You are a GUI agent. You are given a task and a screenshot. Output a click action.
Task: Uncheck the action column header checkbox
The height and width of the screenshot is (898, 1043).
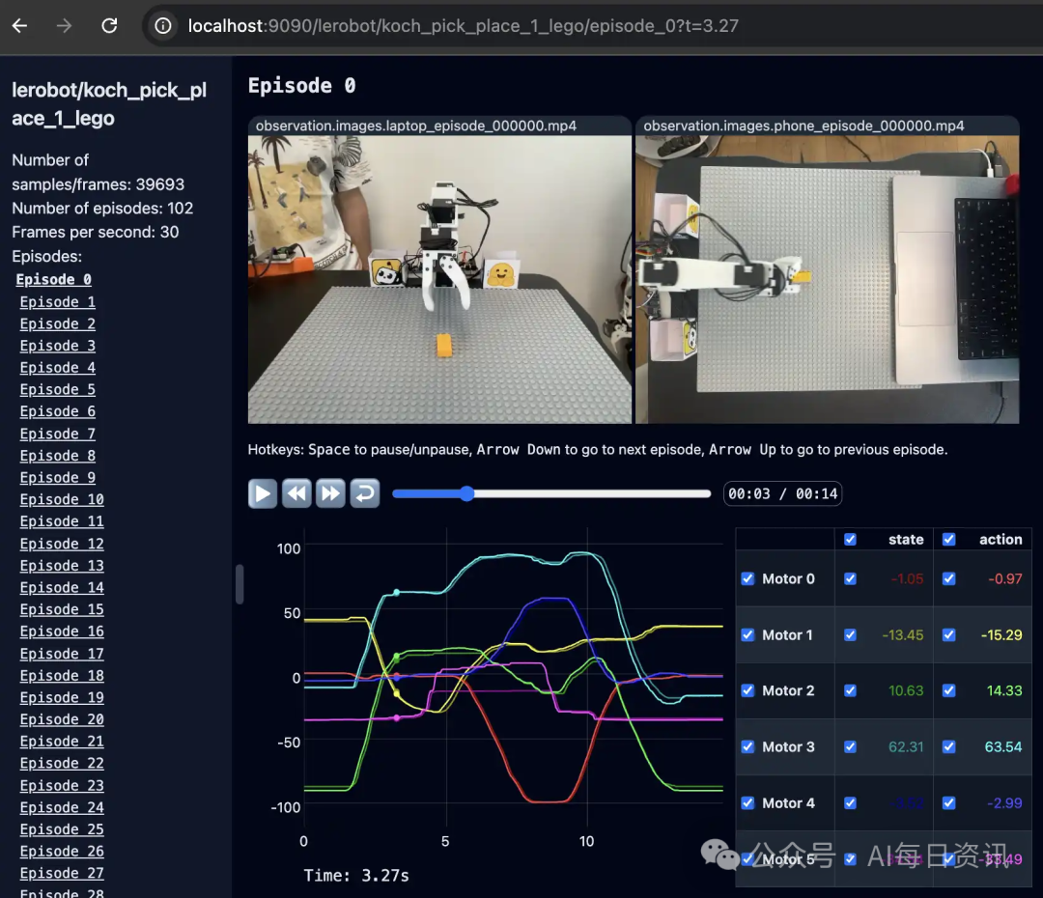click(x=948, y=540)
